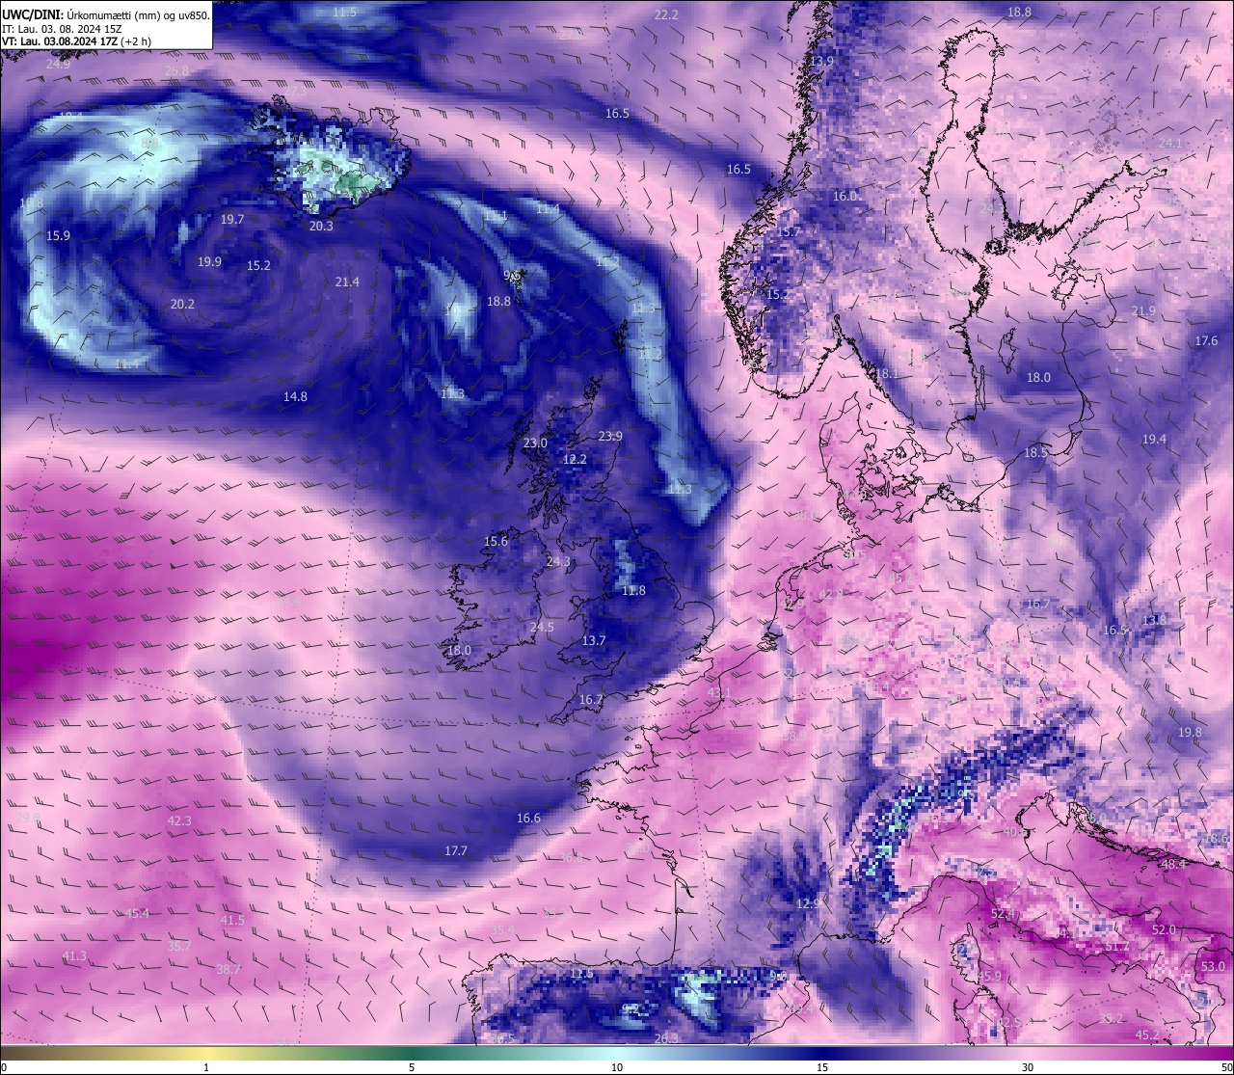Click the 18.5 value over southern Baltic
Image resolution: width=1234 pixels, height=1075 pixels.
pyautogui.click(x=1035, y=453)
